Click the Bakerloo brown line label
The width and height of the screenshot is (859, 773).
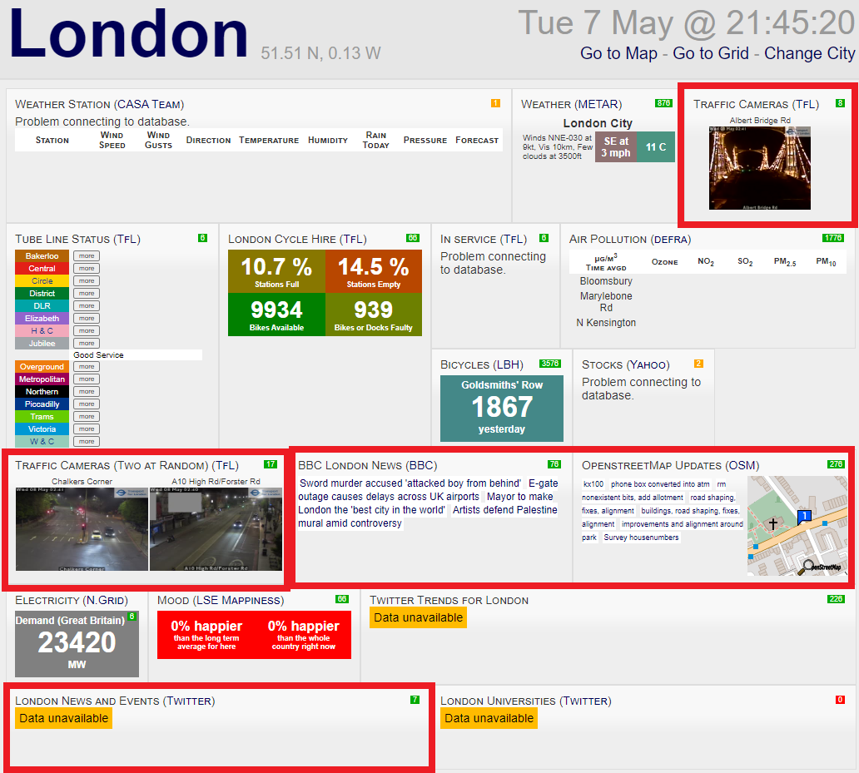pyautogui.click(x=42, y=255)
